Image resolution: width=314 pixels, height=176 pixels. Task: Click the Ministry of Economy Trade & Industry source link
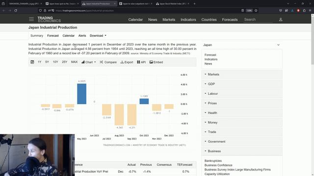point(165,53)
